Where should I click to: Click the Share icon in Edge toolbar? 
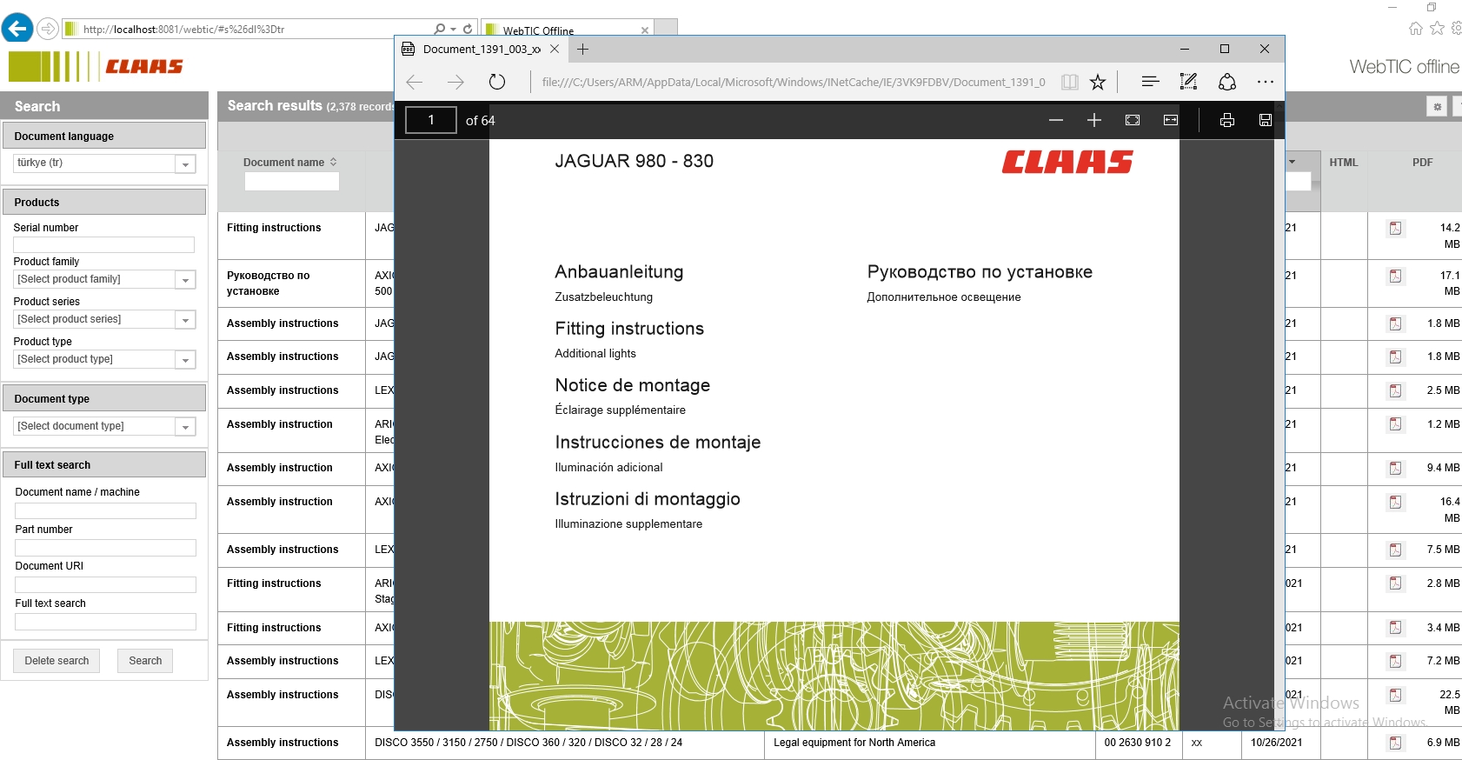pyautogui.click(x=1227, y=82)
